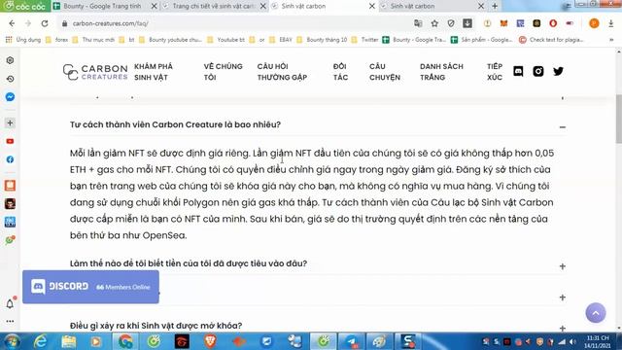Open the sidebar notification bell
Viewport: 622px width, 350px height.
[10, 303]
